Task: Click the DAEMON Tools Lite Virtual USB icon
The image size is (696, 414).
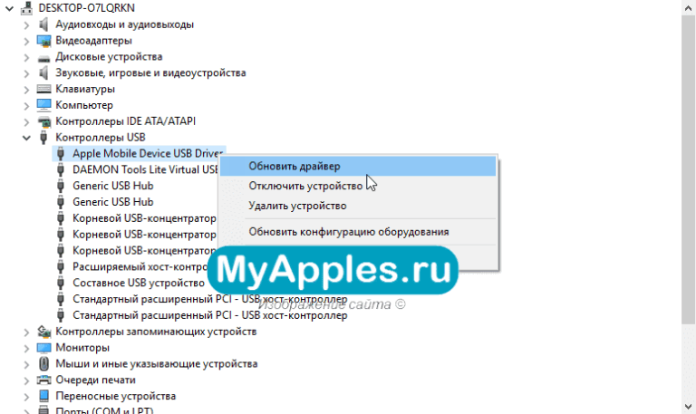Action: (x=61, y=169)
